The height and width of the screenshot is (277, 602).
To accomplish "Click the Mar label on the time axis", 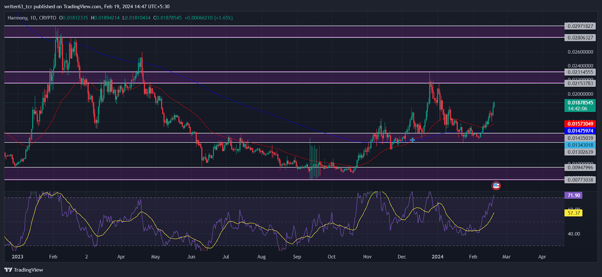I will (x=506, y=257).
